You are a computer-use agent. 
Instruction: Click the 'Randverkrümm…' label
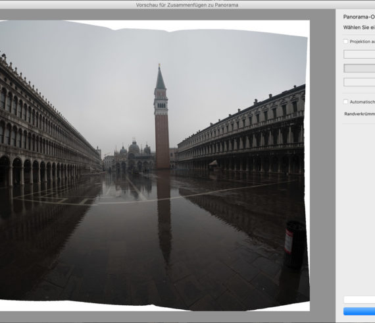tap(359, 114)
